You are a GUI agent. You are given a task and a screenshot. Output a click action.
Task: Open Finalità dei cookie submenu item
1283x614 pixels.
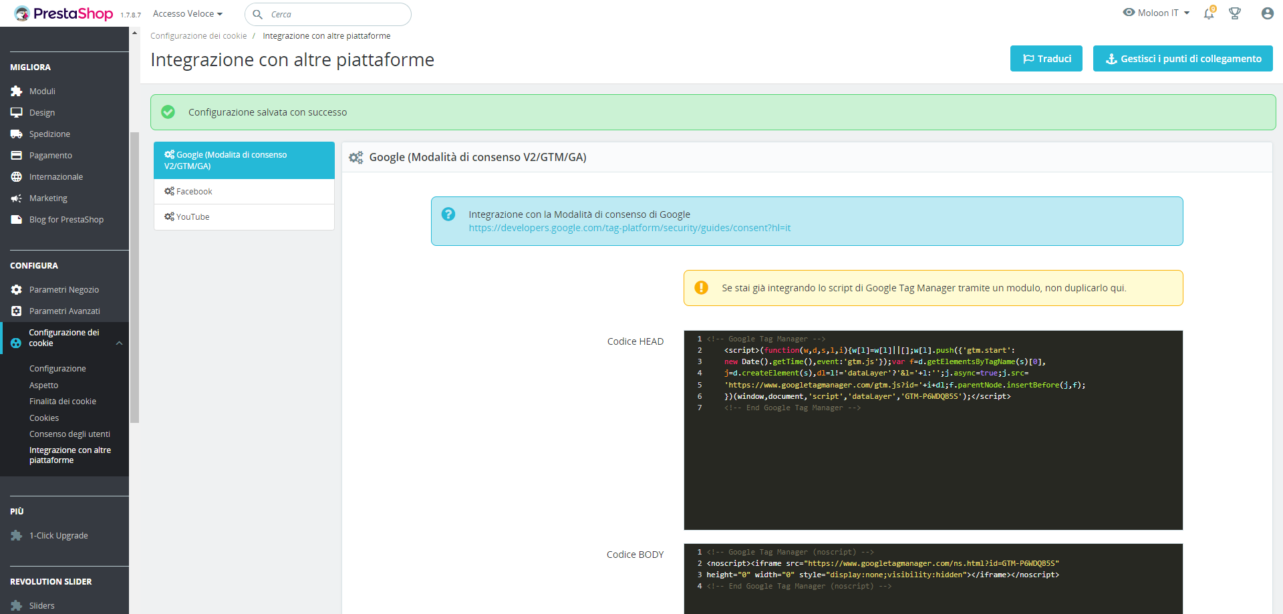63,402
